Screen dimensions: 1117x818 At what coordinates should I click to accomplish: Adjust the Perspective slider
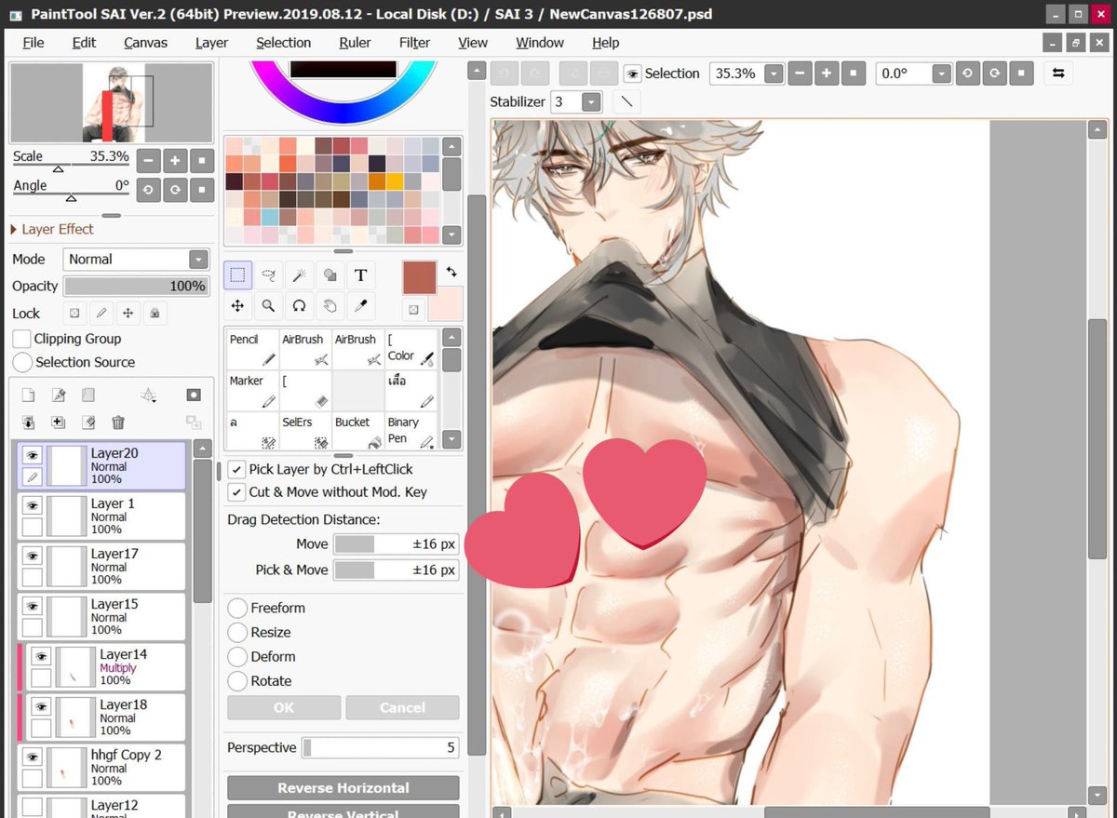click(380, 747)
